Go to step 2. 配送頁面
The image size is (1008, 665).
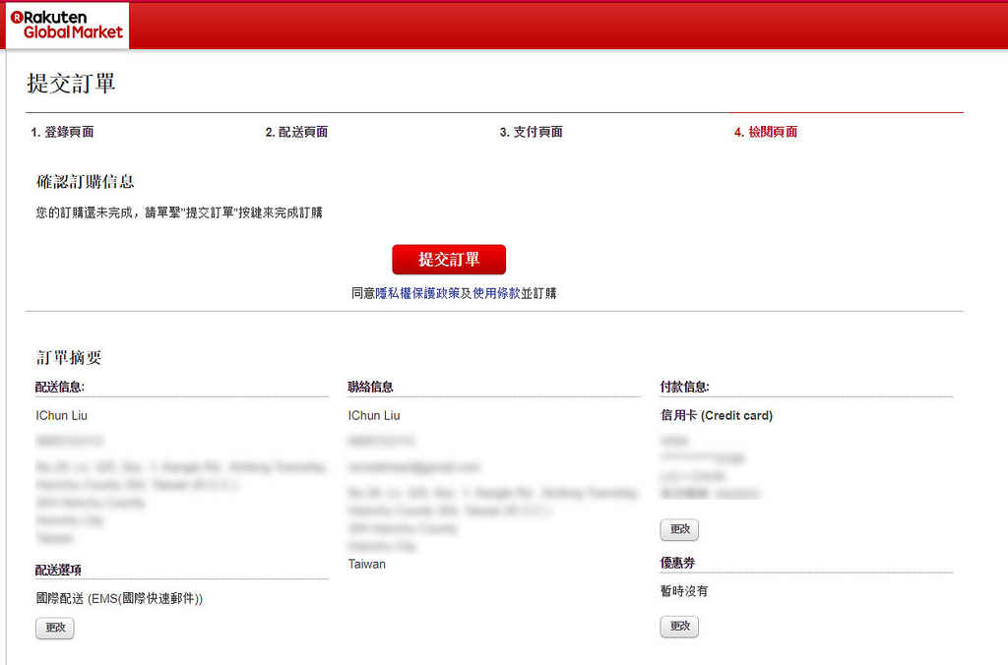(x=296, y=132)
